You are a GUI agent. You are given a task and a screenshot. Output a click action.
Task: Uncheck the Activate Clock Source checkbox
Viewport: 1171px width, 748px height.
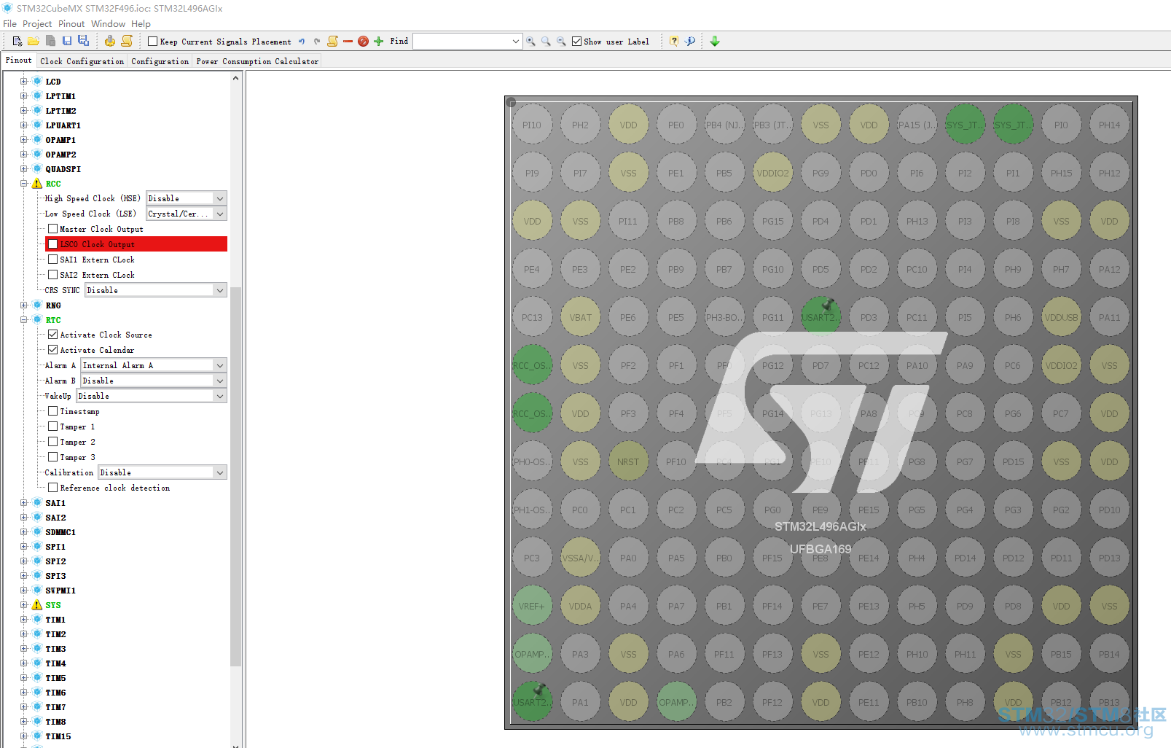coord(52,335)
